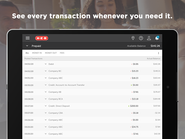This screenshot has width=185, height=139.
Task: Click the -$7.41 amount
Action: [x=135, y=134]
